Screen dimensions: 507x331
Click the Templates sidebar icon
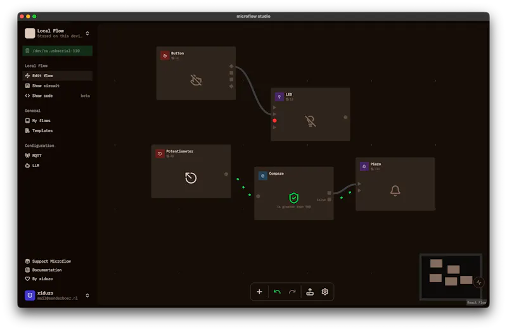point(27,130)
